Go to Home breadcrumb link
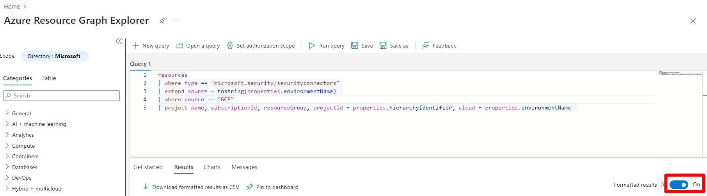This screenshot has width=707, height=196. [x=12, y=7]
